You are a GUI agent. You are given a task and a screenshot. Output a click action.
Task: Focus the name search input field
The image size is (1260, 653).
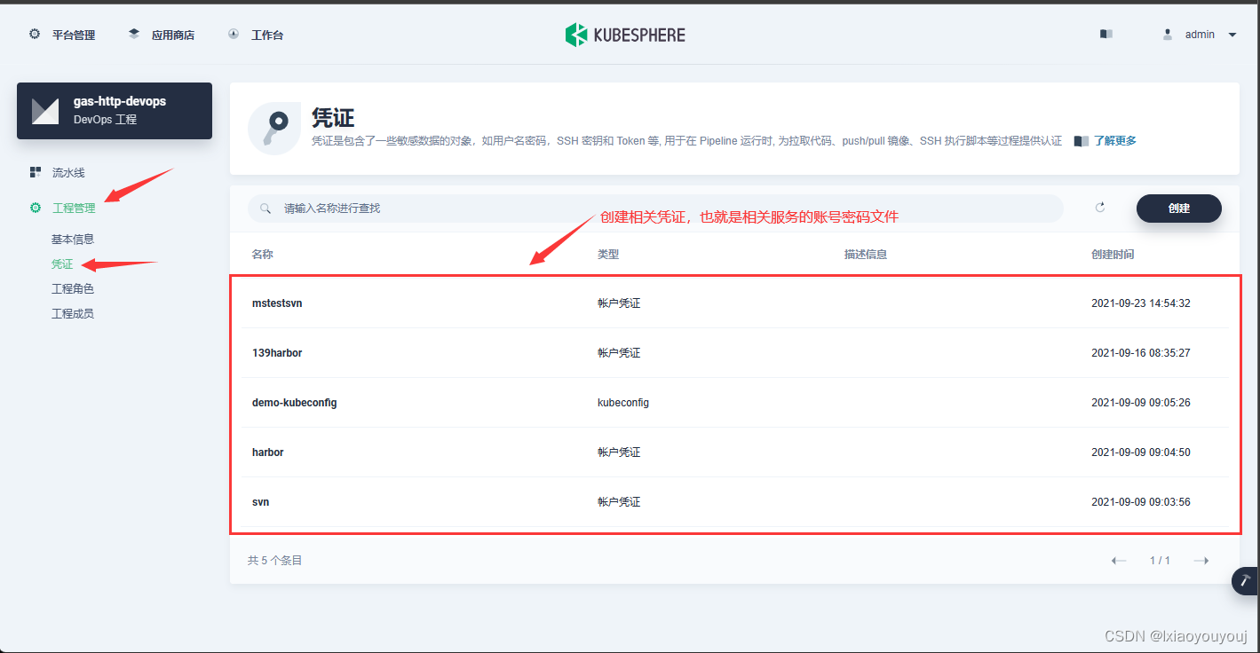coord(655,208)
